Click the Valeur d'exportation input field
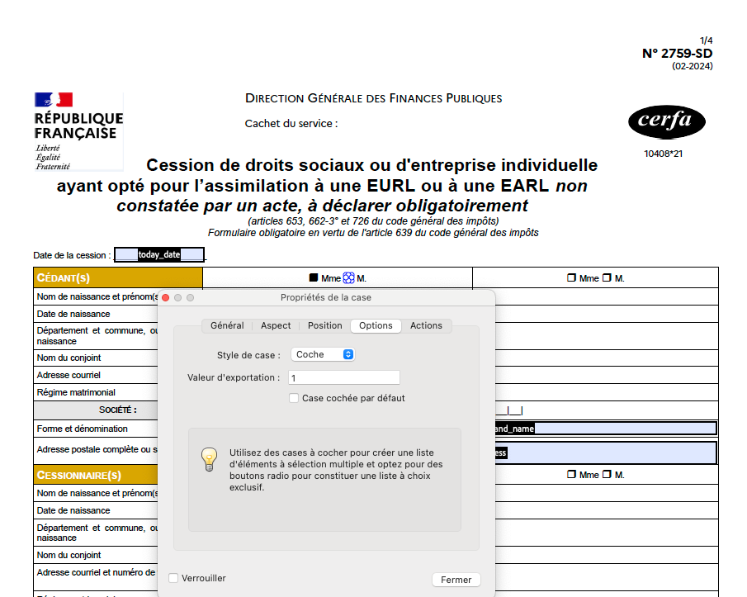The image size is (747, 597). pyautogui.click(x=344, y=377)
